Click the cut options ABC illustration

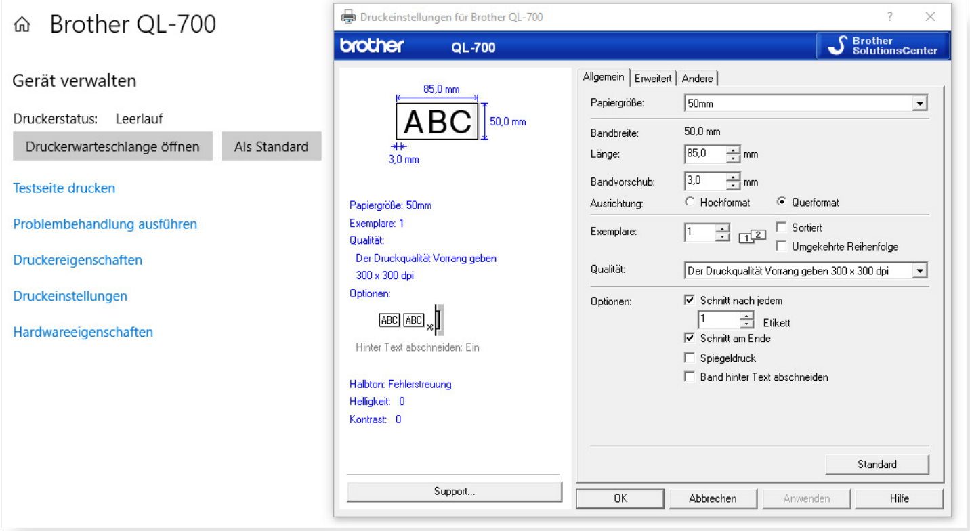click(x=411, y=320)
